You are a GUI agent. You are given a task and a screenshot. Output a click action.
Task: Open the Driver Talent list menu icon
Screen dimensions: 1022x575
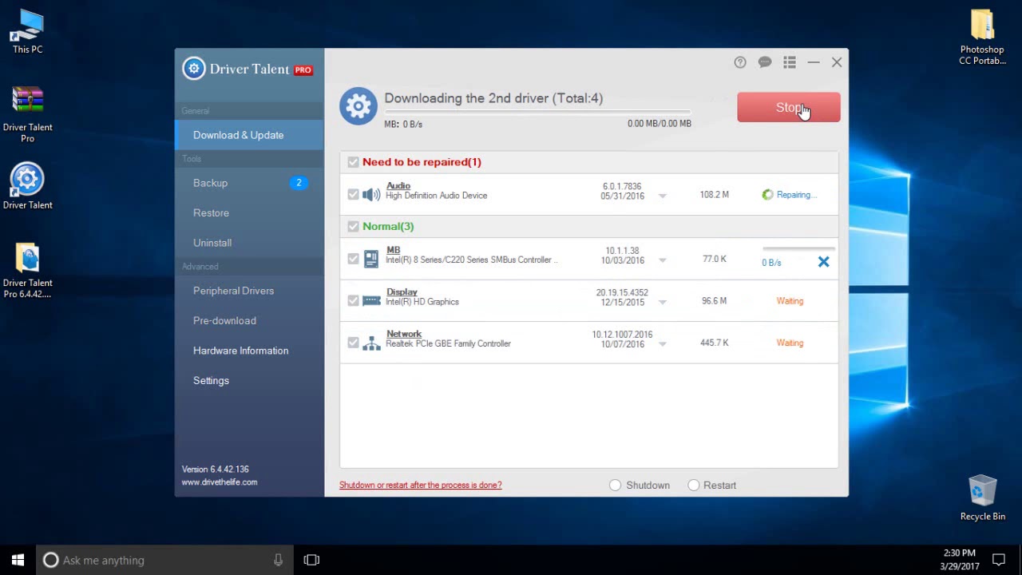point(790,62)
